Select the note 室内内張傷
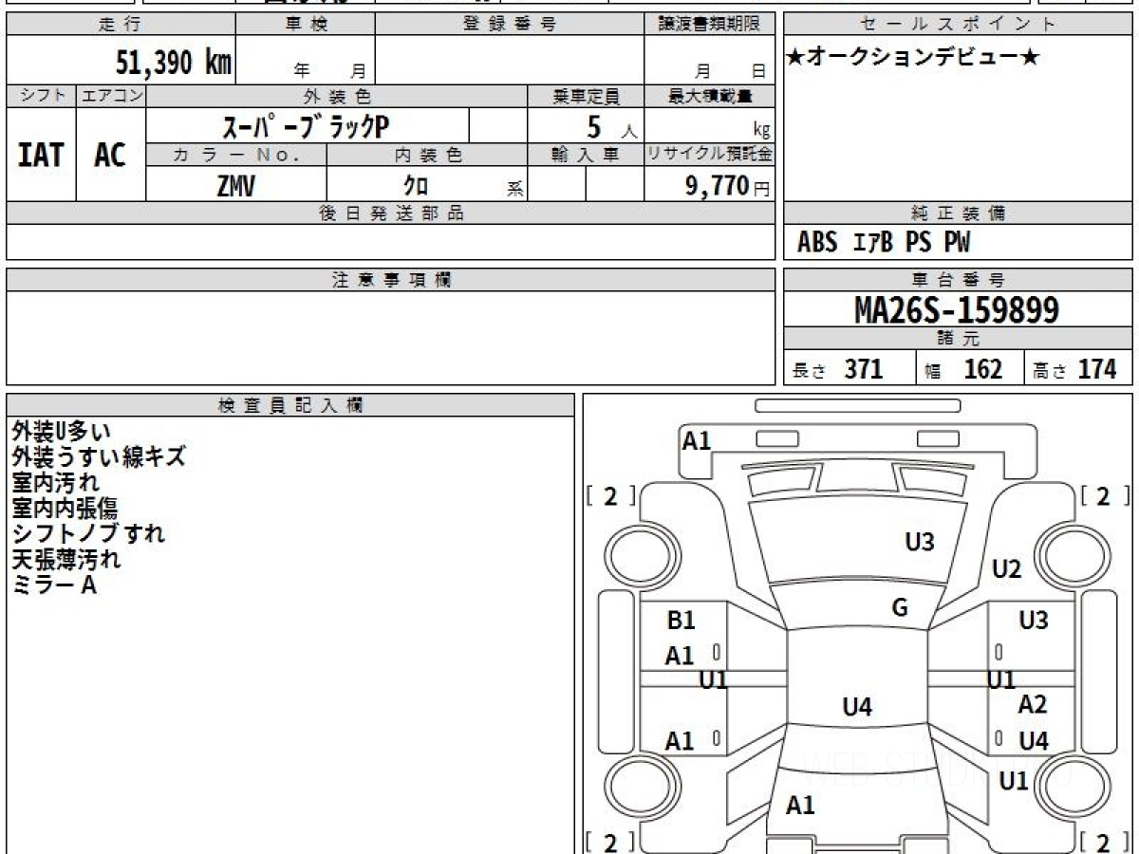Image resolution: width=1139 pixels, height=854 pixels. click(x=65, y=509)
